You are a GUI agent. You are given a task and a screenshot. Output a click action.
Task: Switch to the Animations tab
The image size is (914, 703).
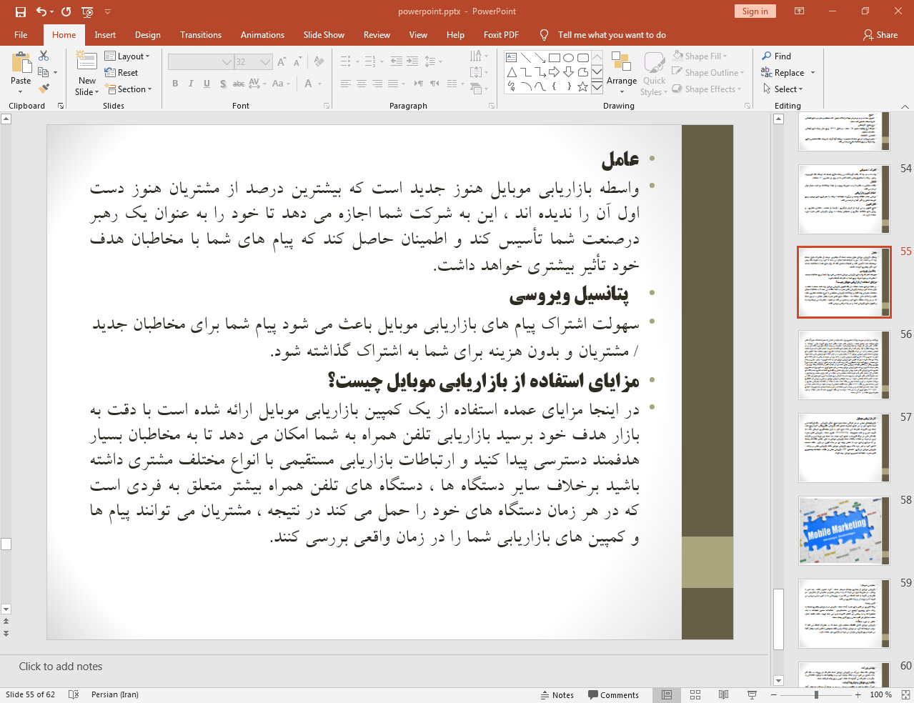(x=262, y=35)
